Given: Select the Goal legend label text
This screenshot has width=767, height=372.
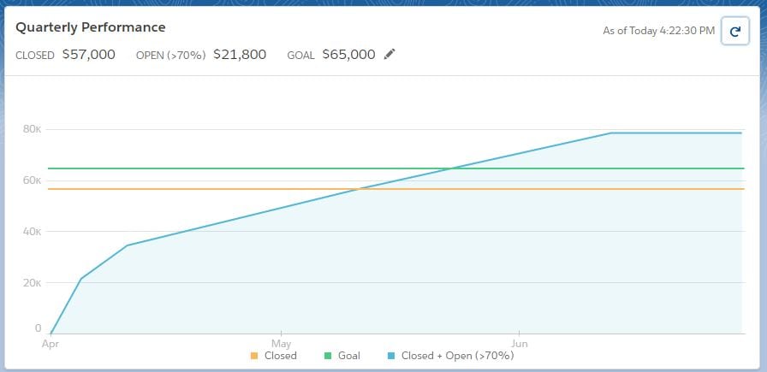Looking at the screenshot, I should click(348, 356).
